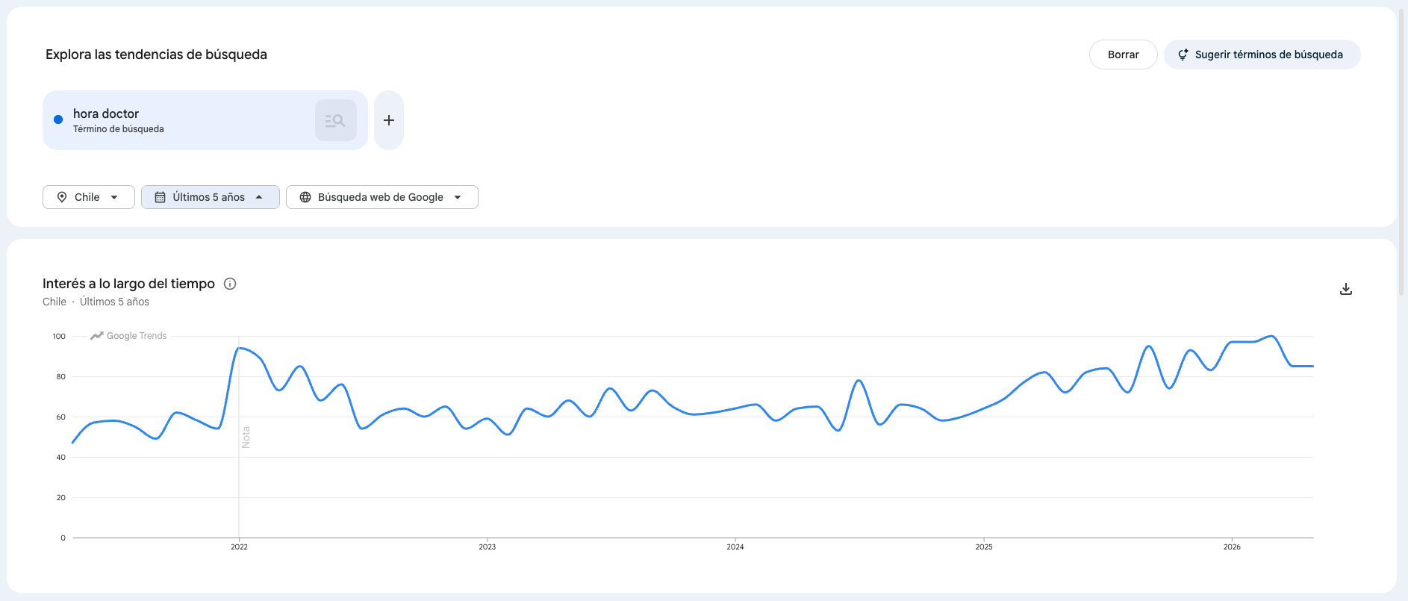1408x601 pixels.
Task: Click the Nota marker on the chart
Action: [246, 437]
